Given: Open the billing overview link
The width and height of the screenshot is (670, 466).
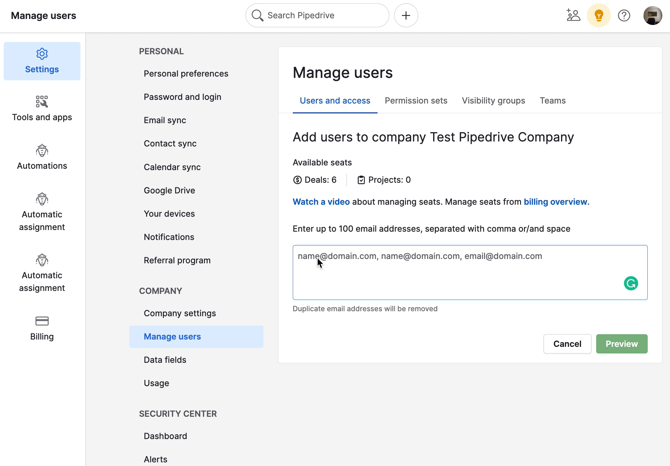Looking at the screenshot, I should (556, 202).
